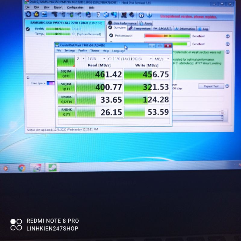Viewport: 241px width, 241px height.
Task: Switch to the S.M.A.R.T. tab
Action: tap(163, 29)
